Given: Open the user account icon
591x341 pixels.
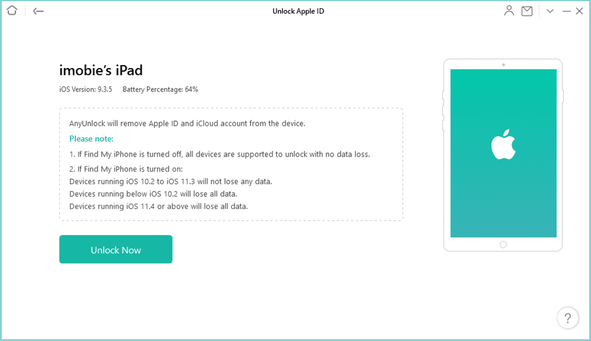Looking at the screenshot, I should pos(510,11).
